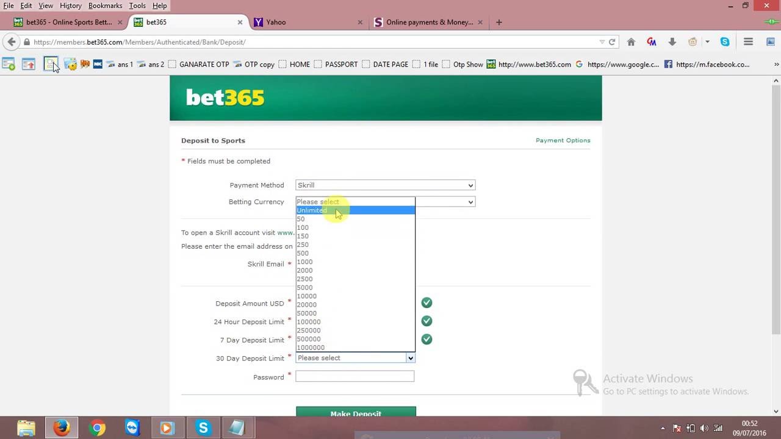Open the Firefox home page icon

632,42
